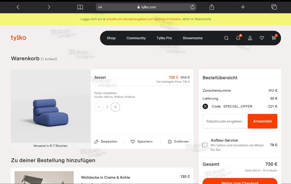
Task: Open the wishlist heart in the navbar
Action: (x=262, y=38)
